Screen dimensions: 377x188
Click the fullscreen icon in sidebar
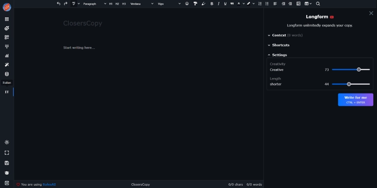(7, 153)
